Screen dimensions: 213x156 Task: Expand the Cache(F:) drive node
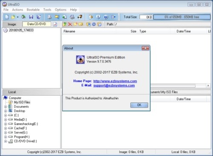coord(6,128)
